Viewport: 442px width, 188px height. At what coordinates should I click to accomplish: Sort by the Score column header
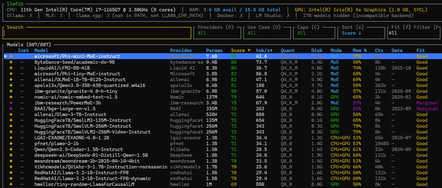coord(241,51)
